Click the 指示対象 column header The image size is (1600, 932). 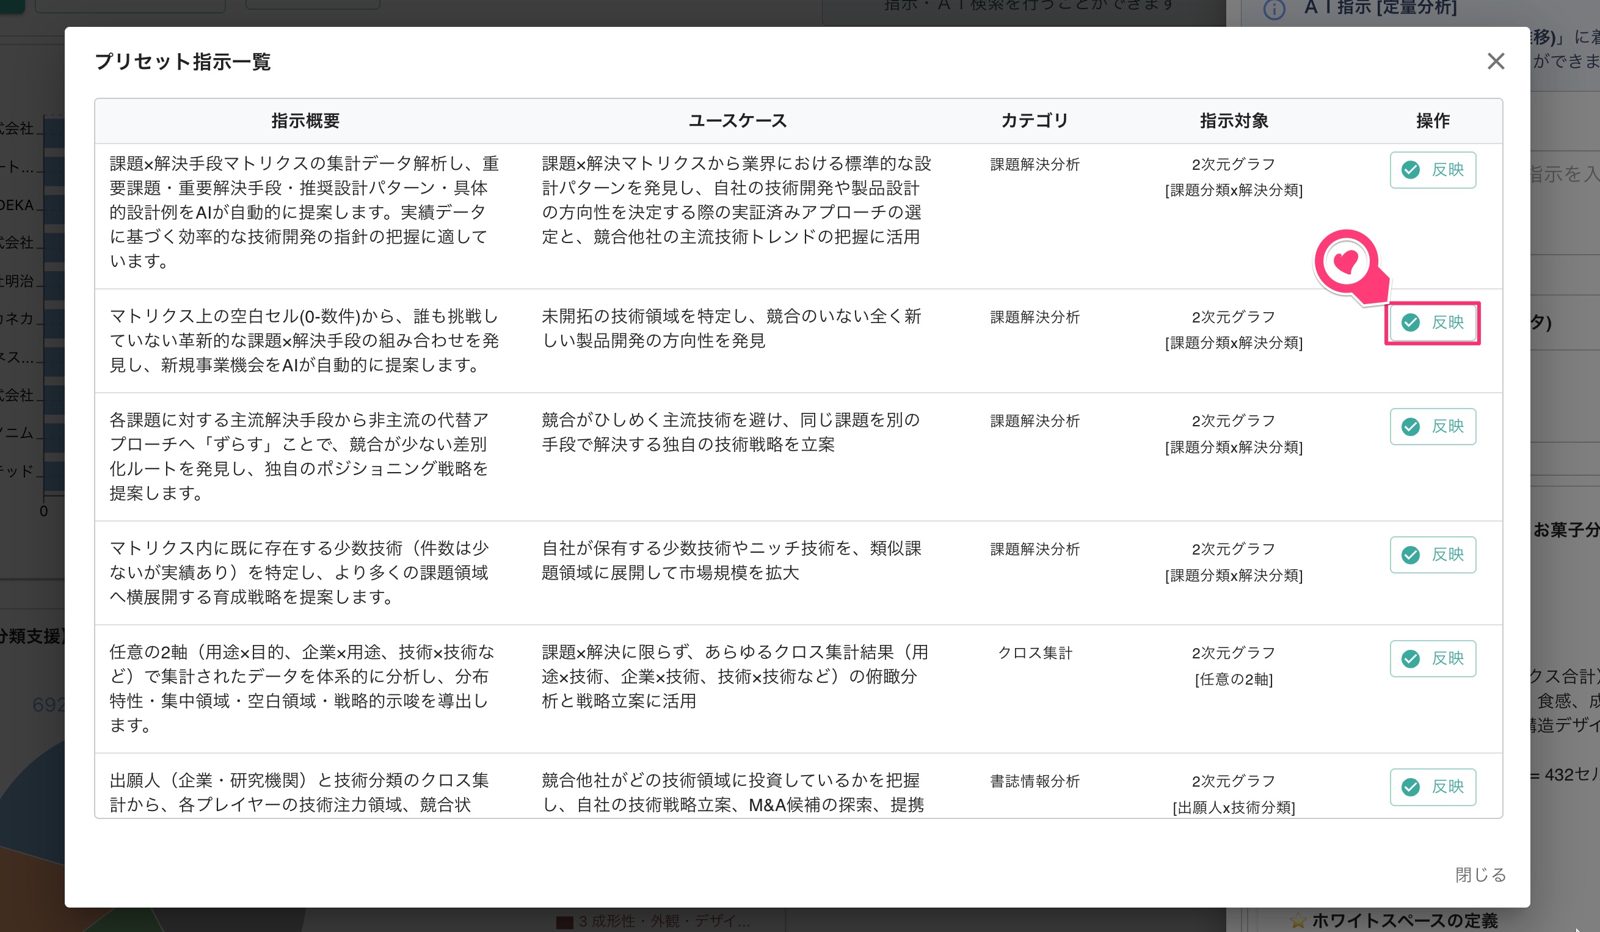coord(1234,121)
